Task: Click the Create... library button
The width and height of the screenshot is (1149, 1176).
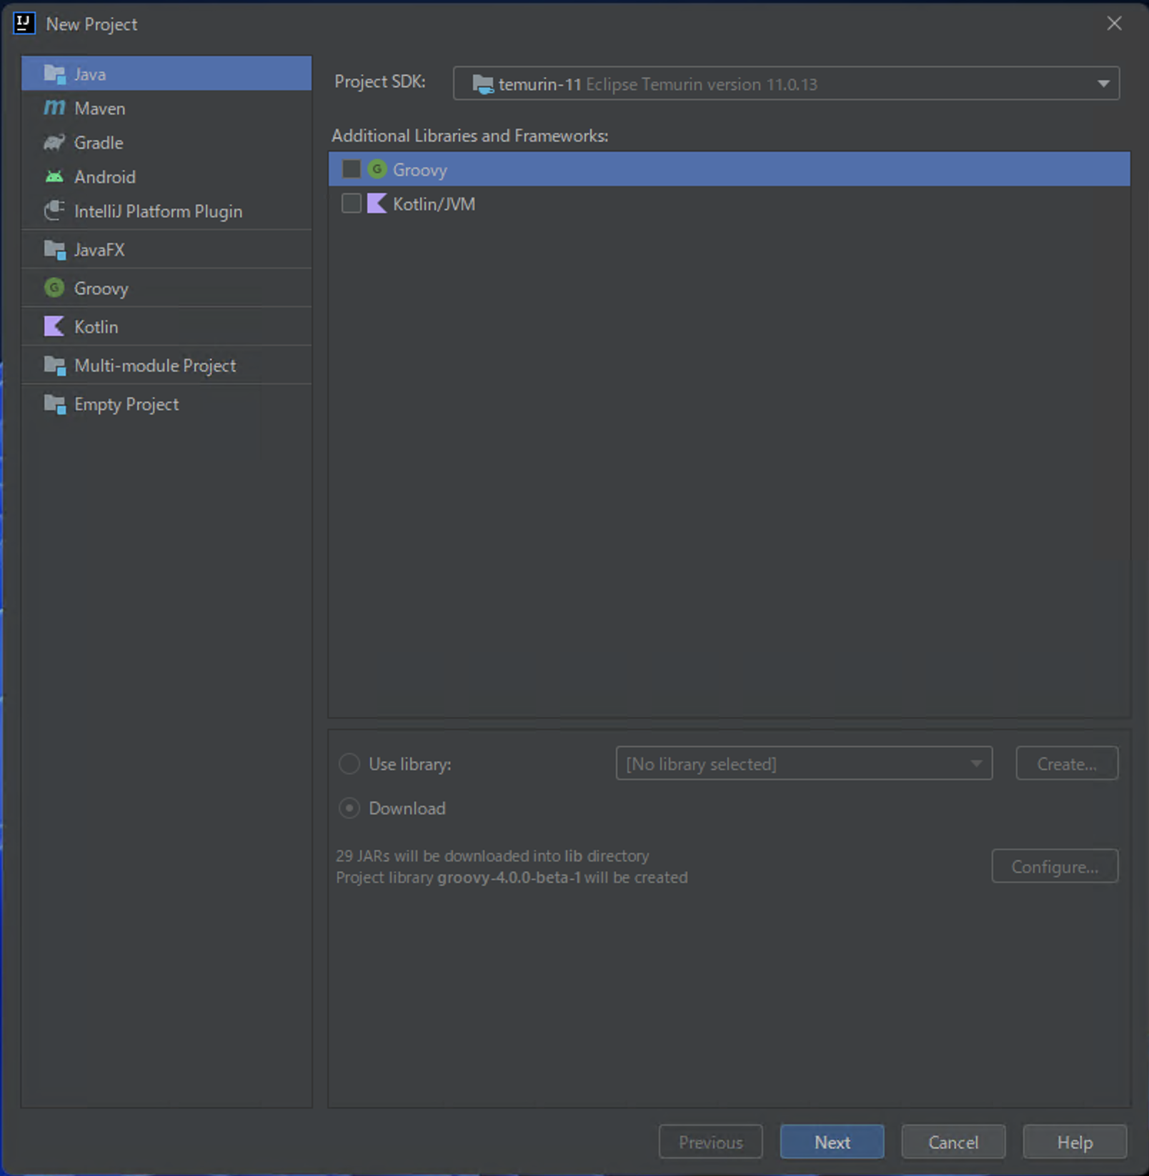Action: click(x=1067, y=764)
